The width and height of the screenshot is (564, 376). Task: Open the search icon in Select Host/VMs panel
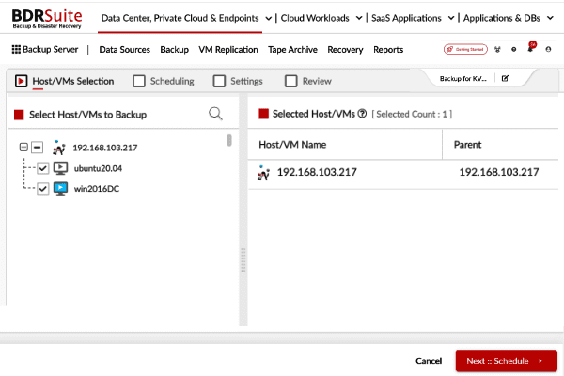click(x=215, y=114)
